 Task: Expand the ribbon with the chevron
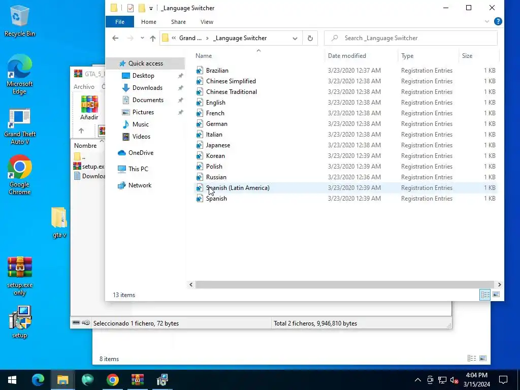(x=486, y=21)
